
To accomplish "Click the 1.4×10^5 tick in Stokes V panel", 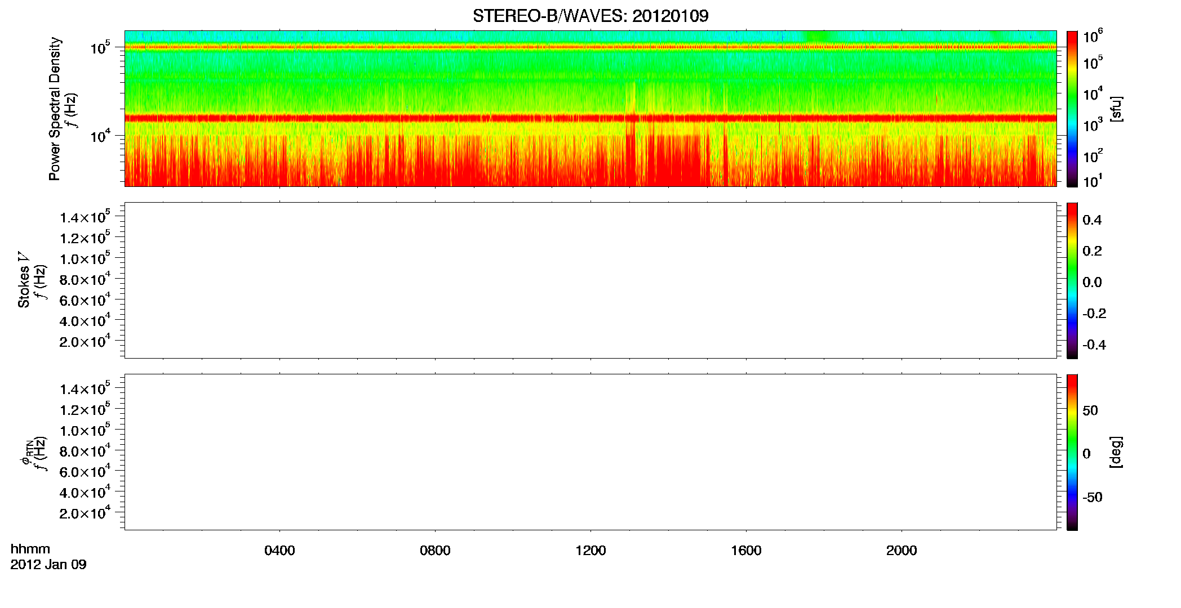I will pos(85,217).
